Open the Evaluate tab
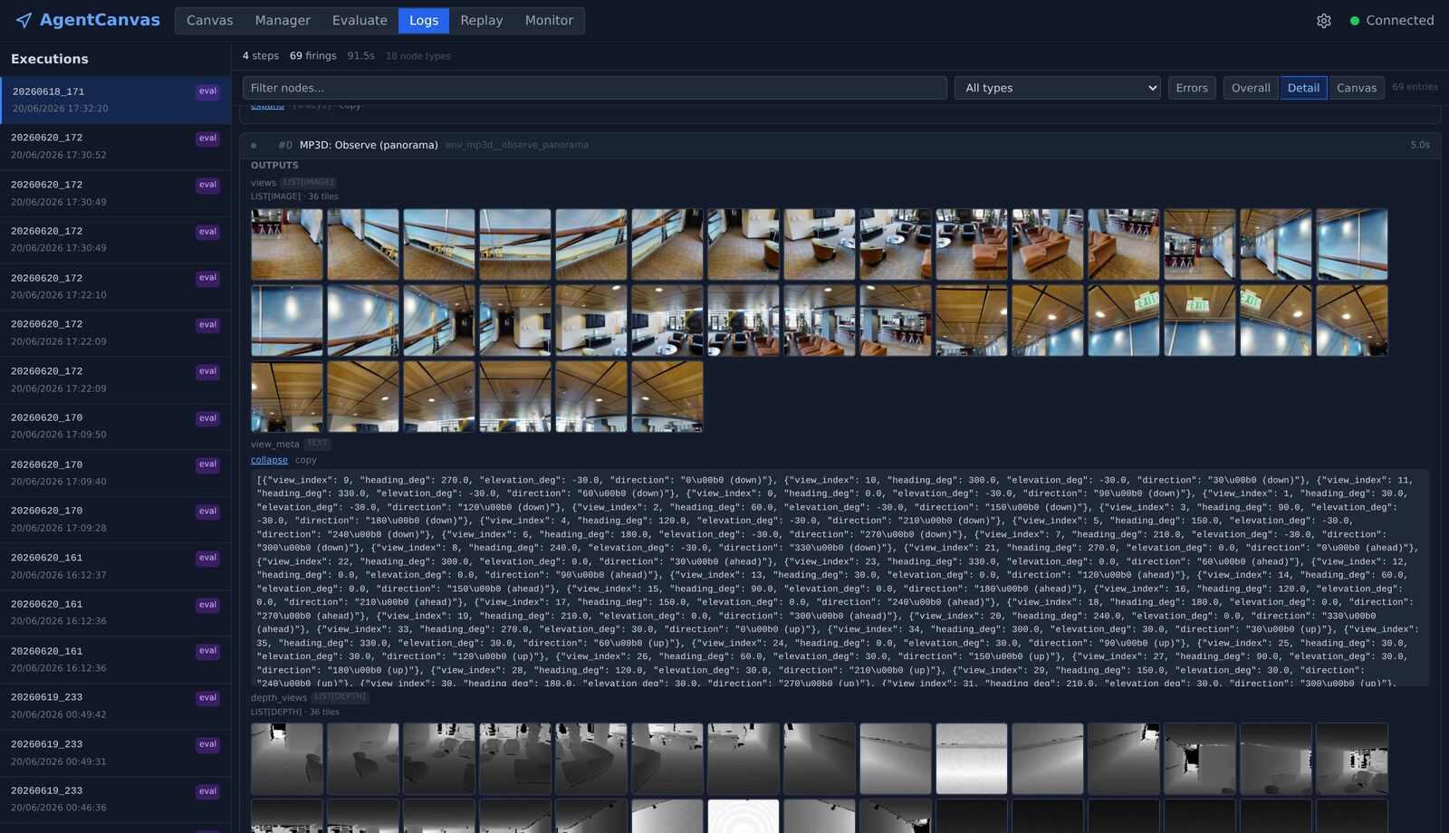 [x=360, y=20]
